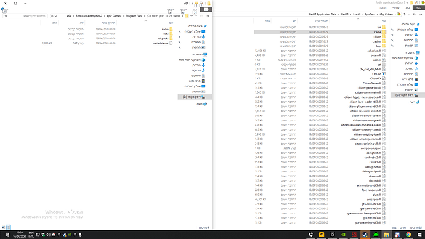Open the Settings gear on taskbar
Screen dimensions: 425x239
(310, 235)
